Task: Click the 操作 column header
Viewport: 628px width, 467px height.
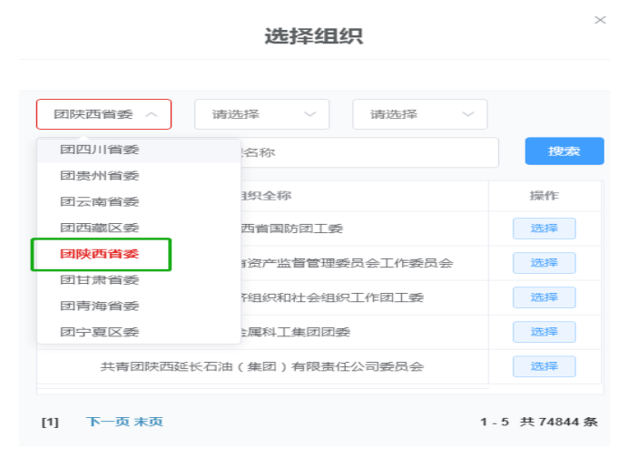Action: 544,196
